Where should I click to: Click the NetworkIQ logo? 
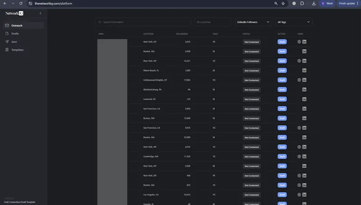pos(14,14)
